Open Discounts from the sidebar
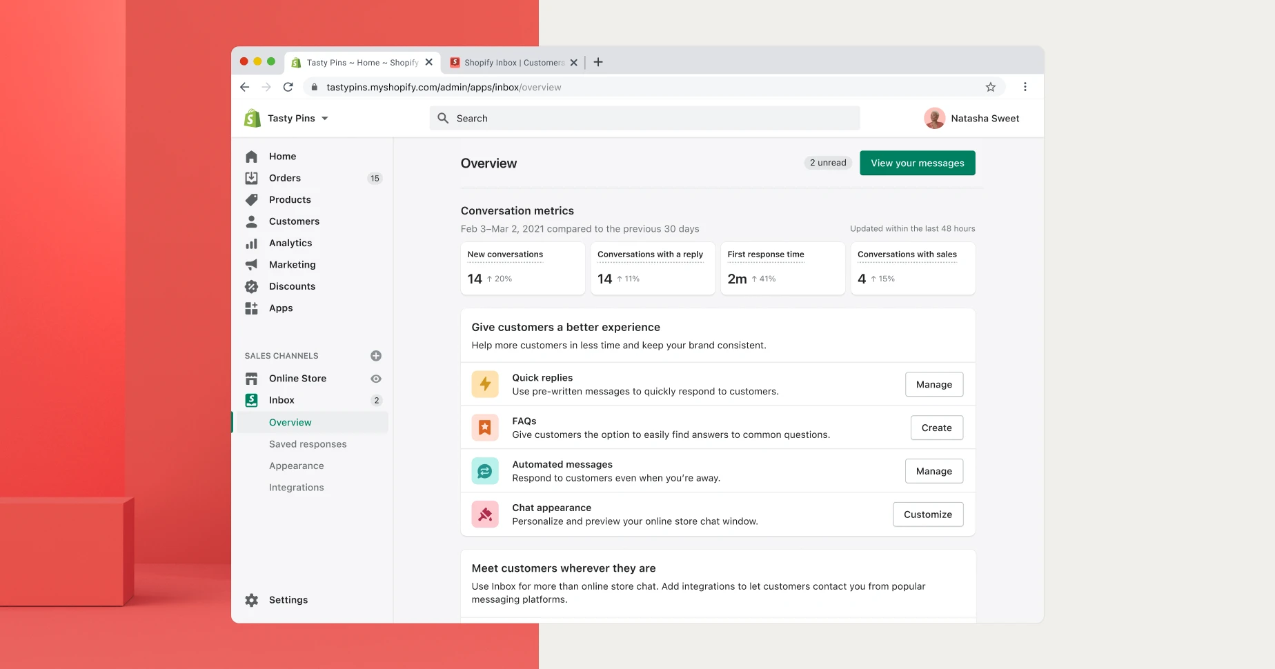The image size is (1275, 669). [252, 286]
